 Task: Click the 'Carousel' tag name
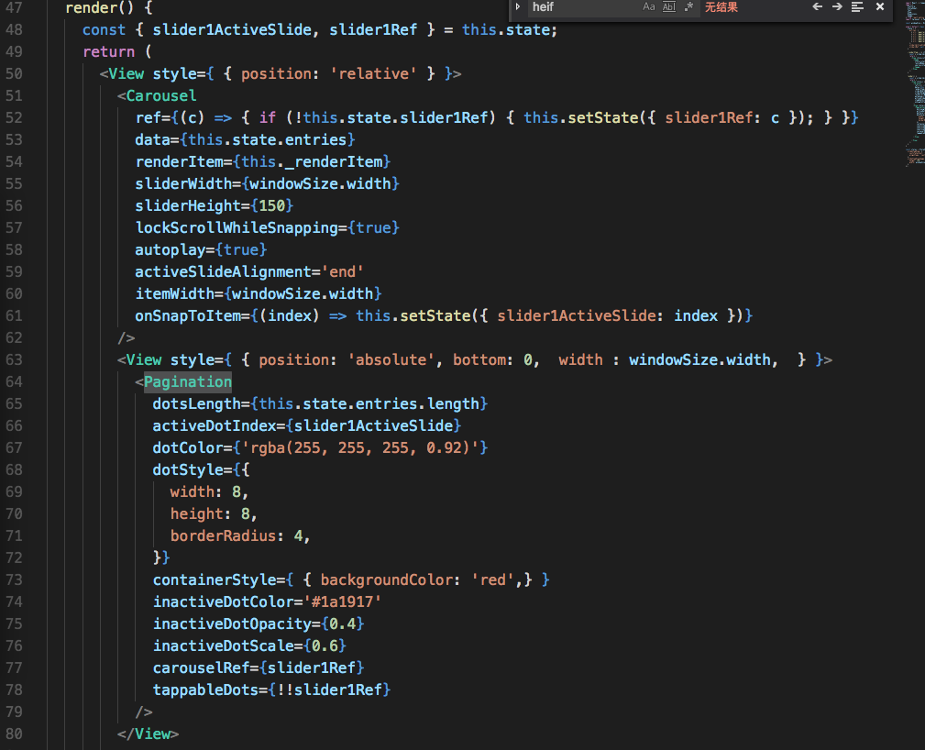point(161,95)
